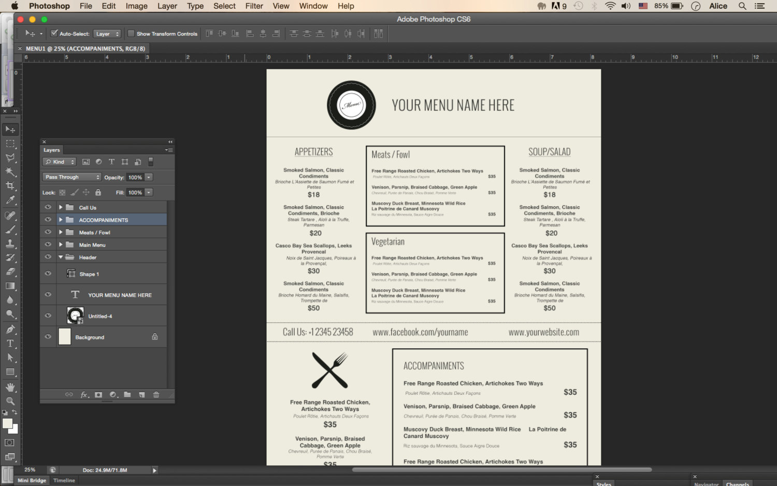Select the Rectangular Marquee tool
This screenshot has width=777, height=486.
[10, 144]
